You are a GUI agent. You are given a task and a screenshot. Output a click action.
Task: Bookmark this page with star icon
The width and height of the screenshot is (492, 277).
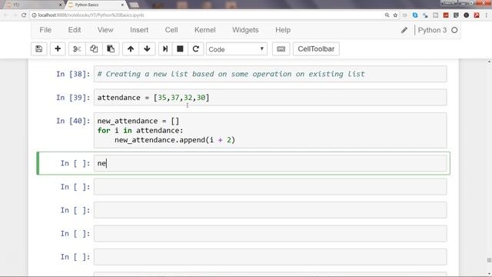pyautogui.click(x=395, y=15)
